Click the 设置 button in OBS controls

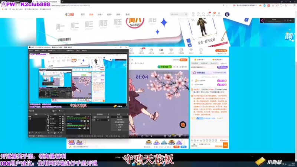tap(119, 127)
